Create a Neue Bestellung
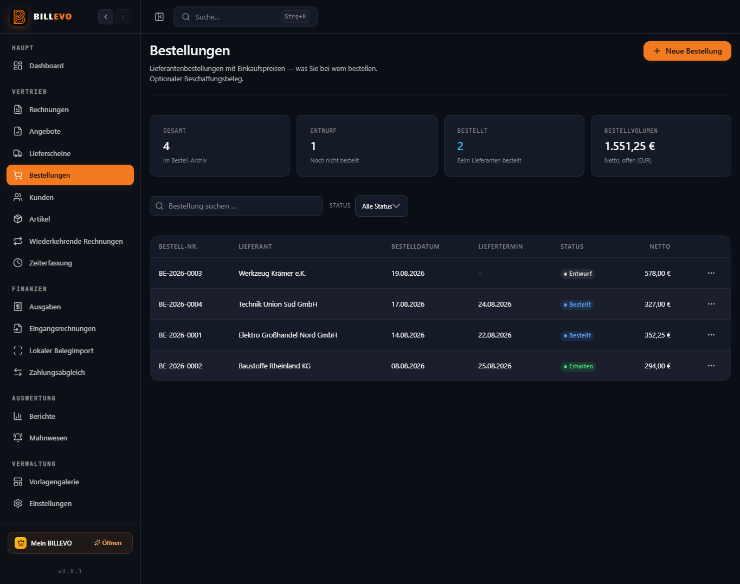This screenshot has height=584, width=740. [x=687, y=51]
